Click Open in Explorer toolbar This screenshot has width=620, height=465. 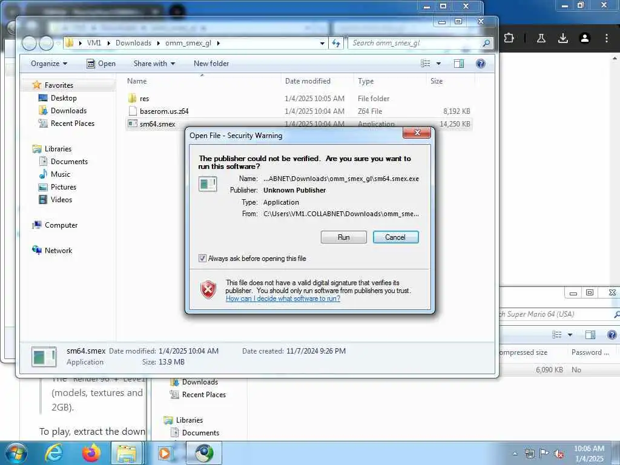click(101, 64)
